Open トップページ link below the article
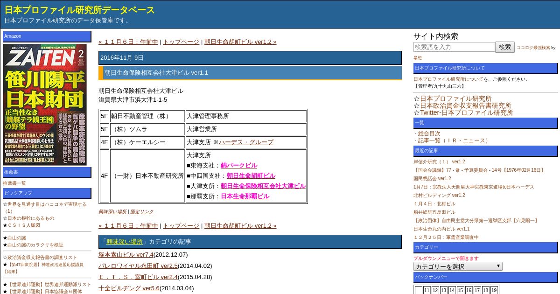 181,225
